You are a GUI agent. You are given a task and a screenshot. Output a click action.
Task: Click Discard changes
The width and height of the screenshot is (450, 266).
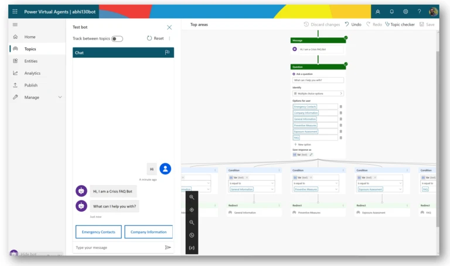tap(322, 25)
